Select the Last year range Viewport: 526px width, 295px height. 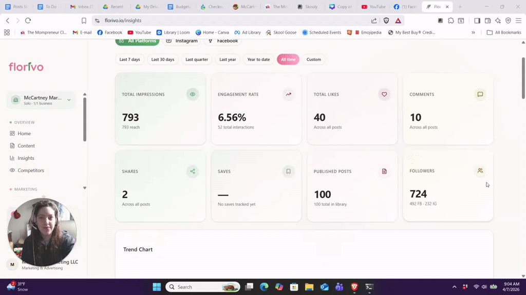[228, 59]
